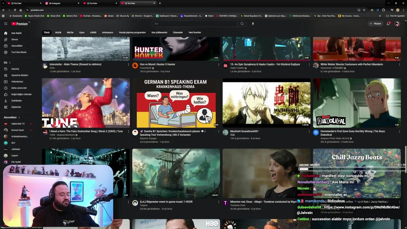Play the German B1 Speaking Exam thumbnail
This screenshot has width=407, height=229.
click(x=176, y=103)
